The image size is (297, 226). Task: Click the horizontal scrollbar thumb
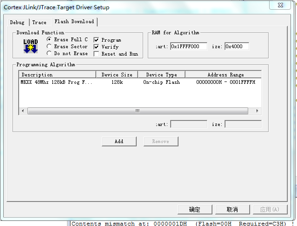pyautogui.click(x=138, y=111)
